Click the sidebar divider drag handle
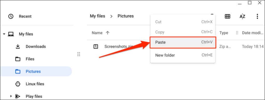Viewport: 265px width, 100px height. 79,54
